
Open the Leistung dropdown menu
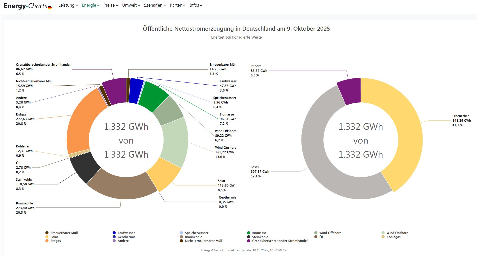tap(68, 5)
